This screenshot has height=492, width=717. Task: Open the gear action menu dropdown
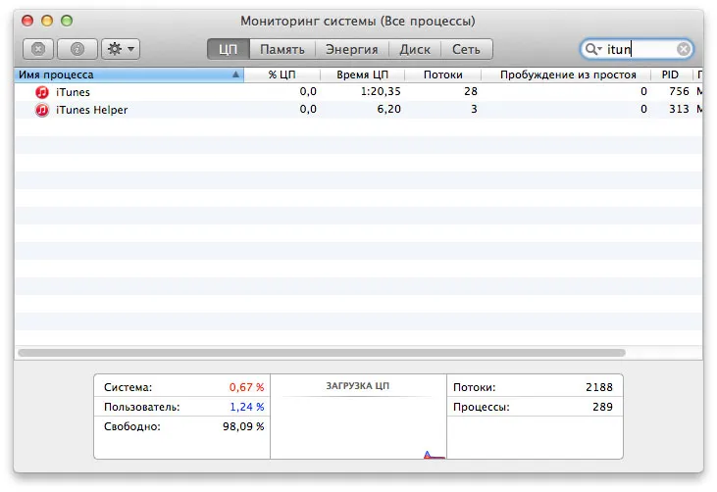(x=121, y=49)
